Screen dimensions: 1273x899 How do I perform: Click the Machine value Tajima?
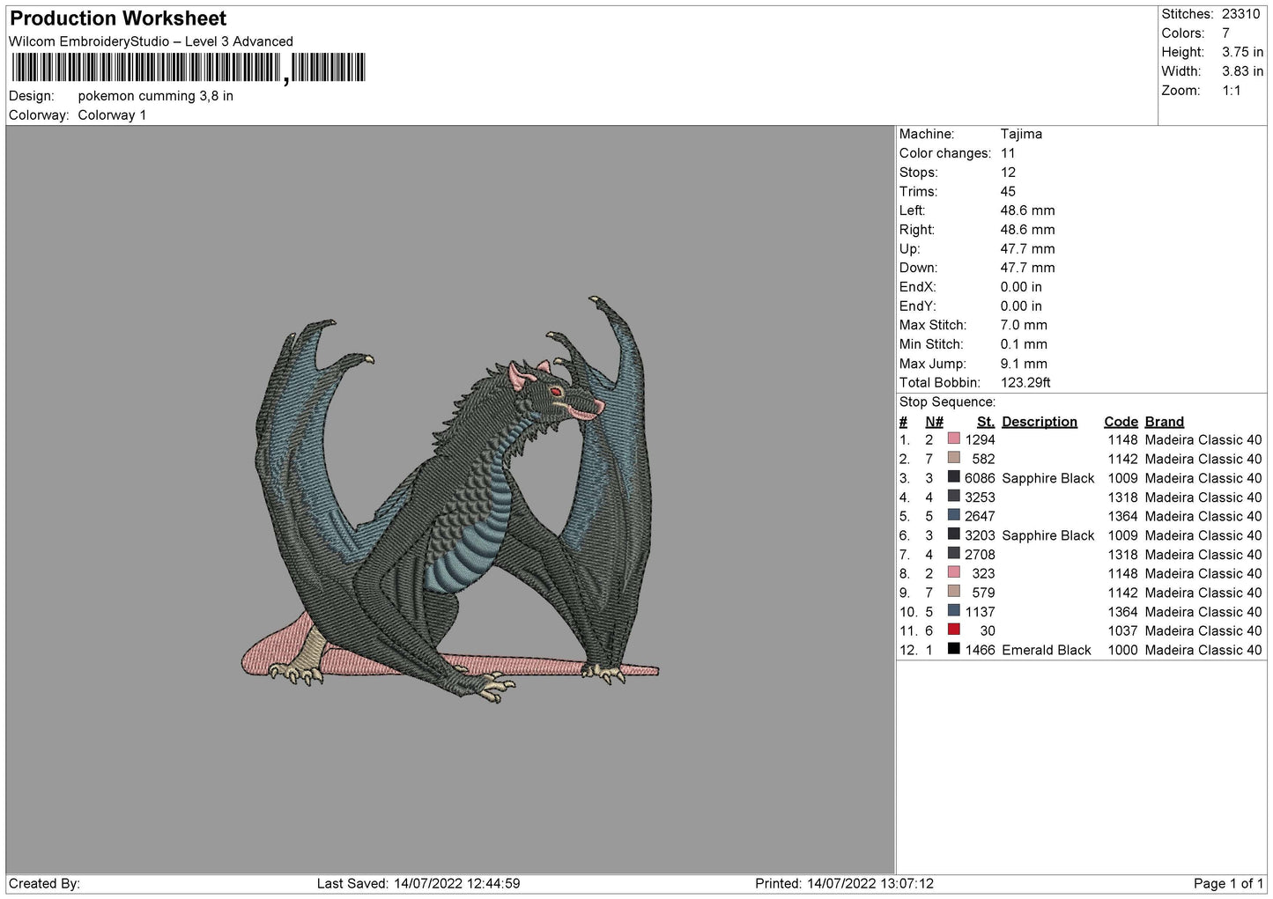click(1021, 134)
